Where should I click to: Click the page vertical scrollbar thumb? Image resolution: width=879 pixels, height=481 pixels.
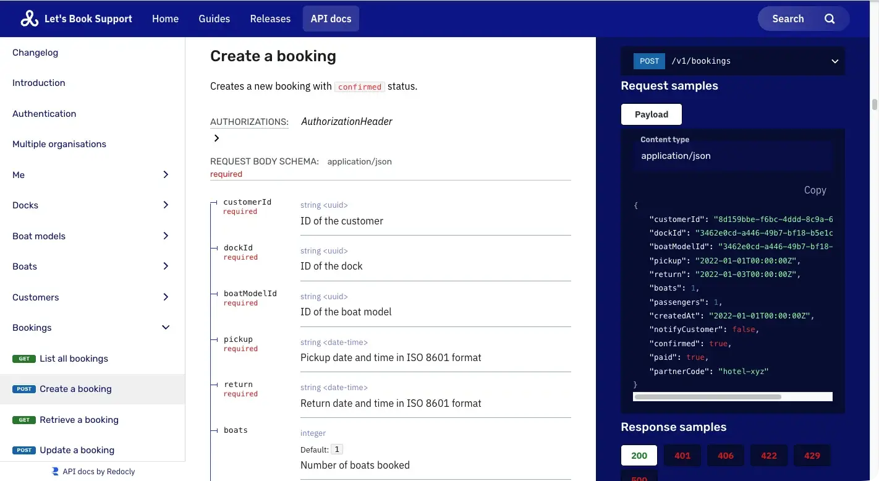(875, 104)
